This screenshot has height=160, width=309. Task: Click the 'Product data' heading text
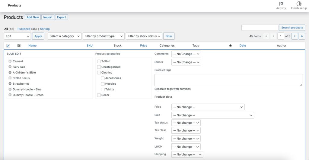click(x=163, y=97)
